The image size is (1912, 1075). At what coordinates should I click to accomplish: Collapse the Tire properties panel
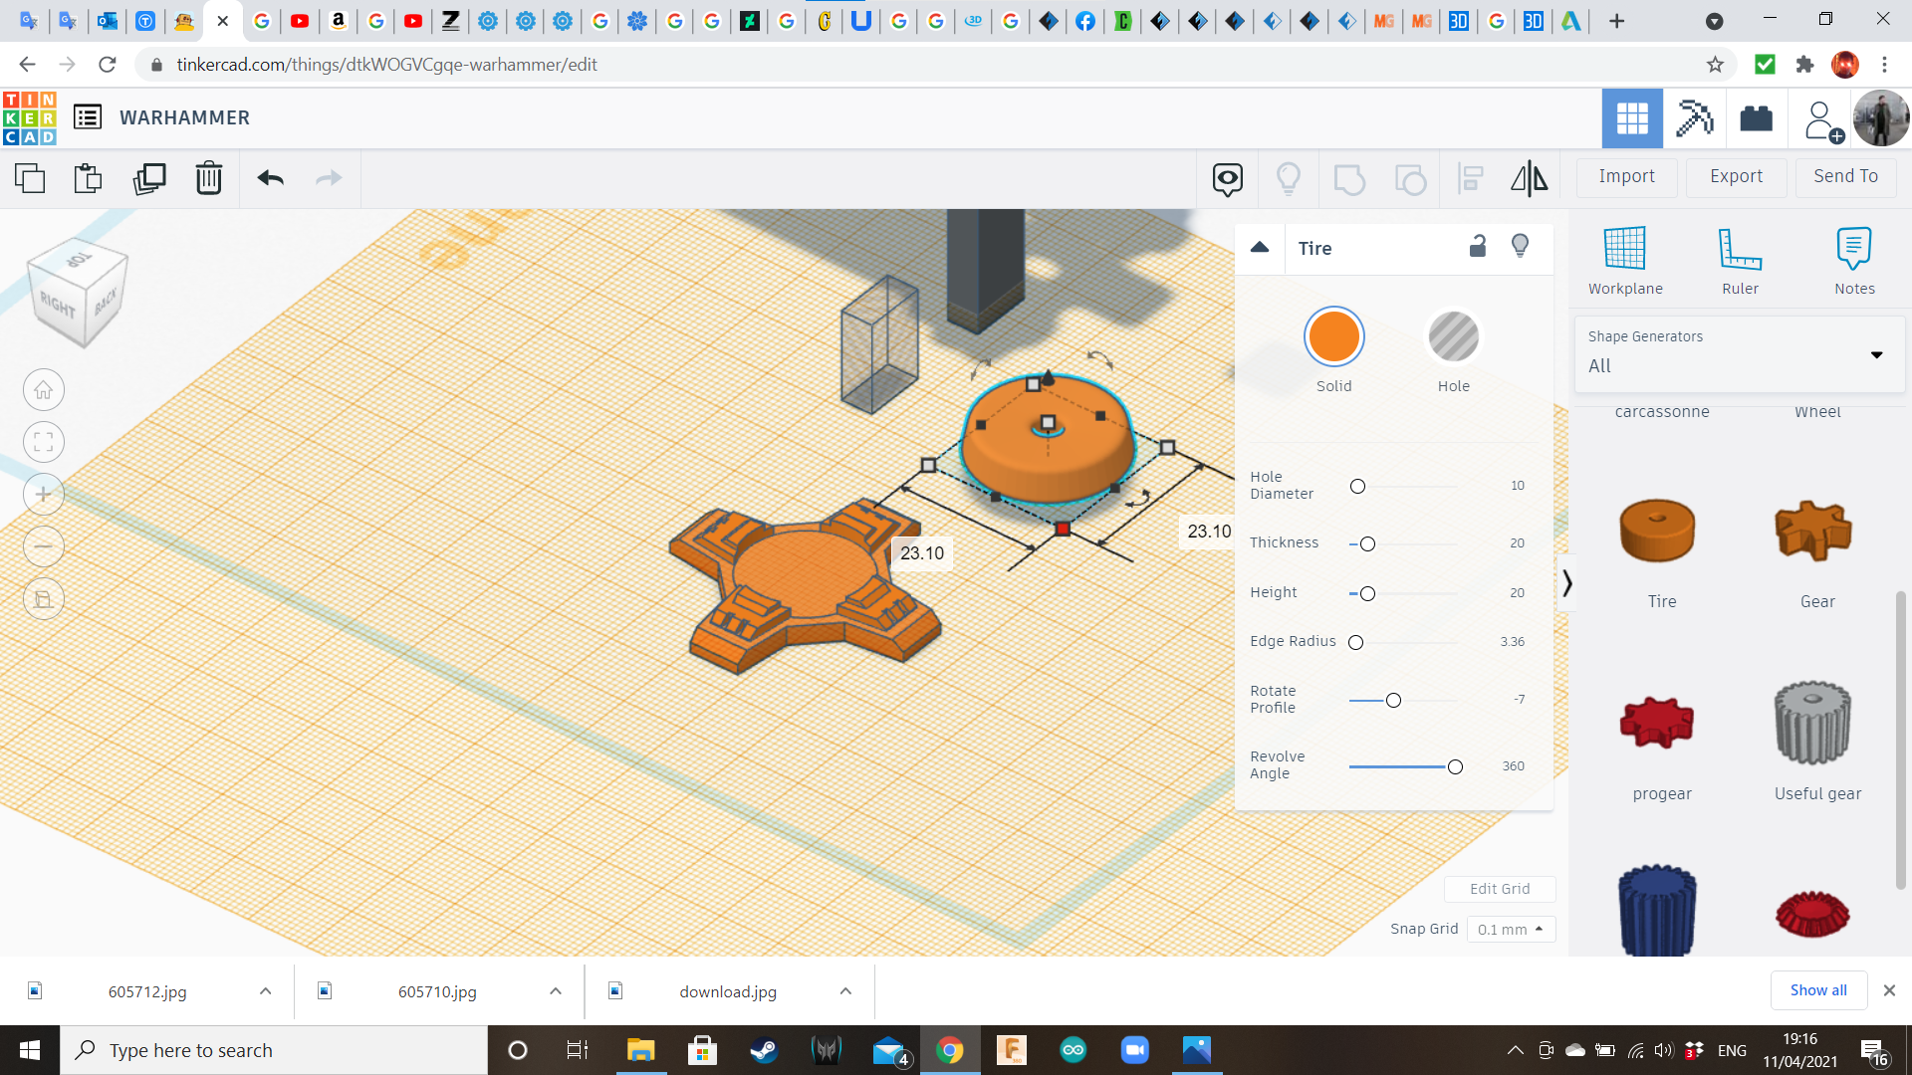(1260, 248)
